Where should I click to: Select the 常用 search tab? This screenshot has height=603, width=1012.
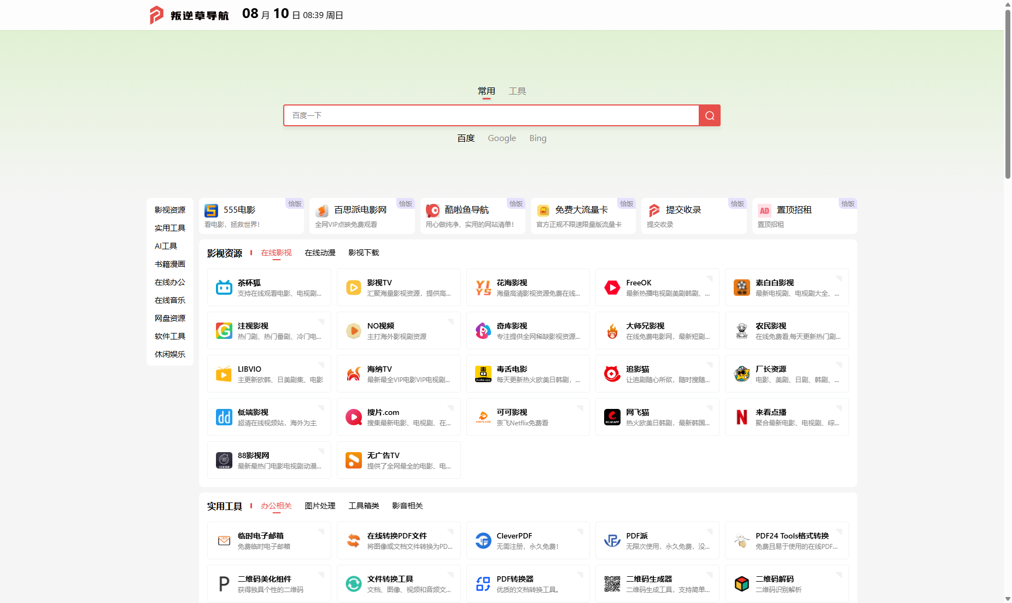[487, 91]
